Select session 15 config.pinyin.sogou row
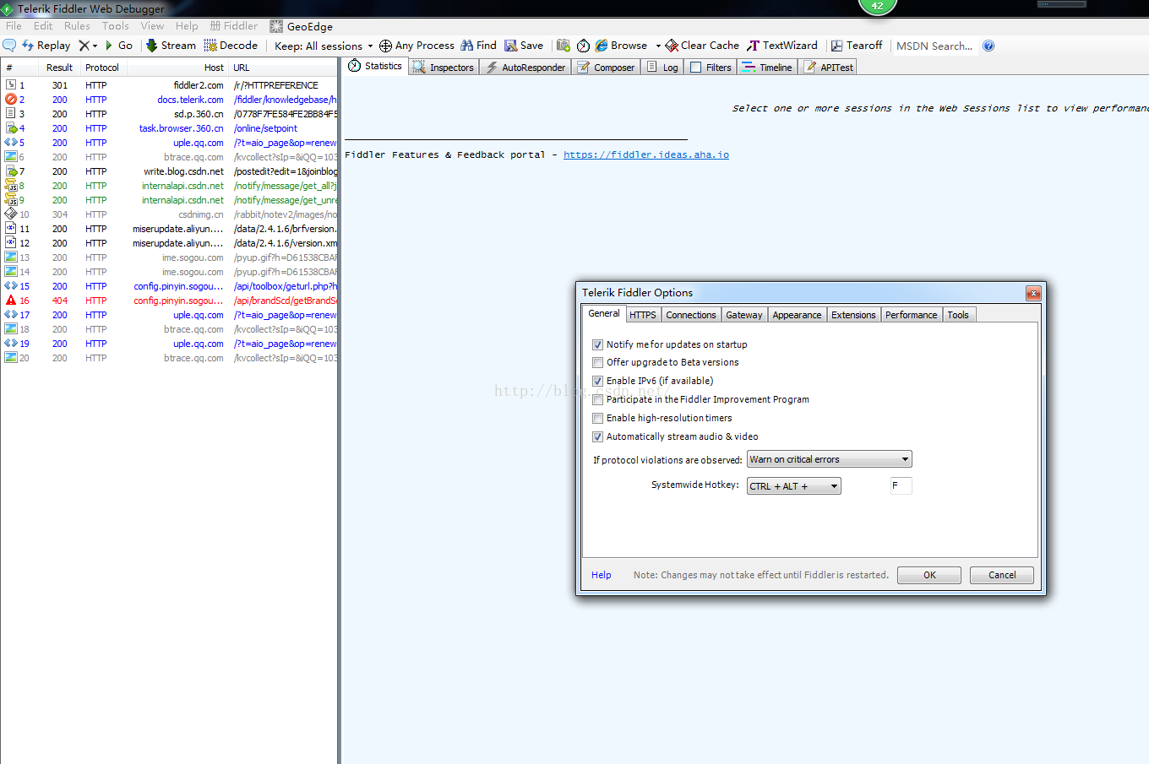1149x764 pixels. [x=169, y=286]
